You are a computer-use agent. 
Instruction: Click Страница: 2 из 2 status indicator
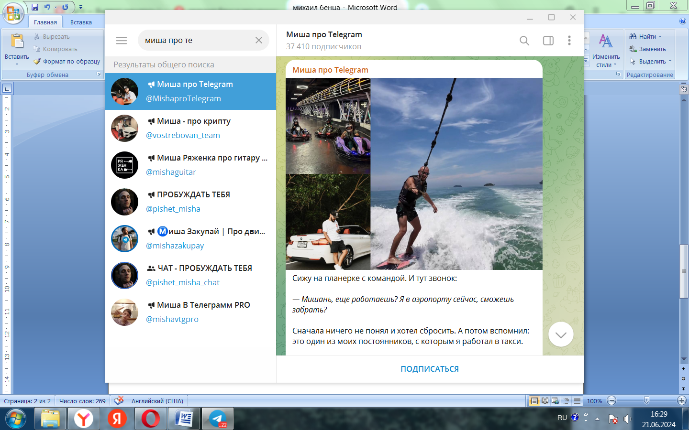pyautogui.click(x=27, y=401)
